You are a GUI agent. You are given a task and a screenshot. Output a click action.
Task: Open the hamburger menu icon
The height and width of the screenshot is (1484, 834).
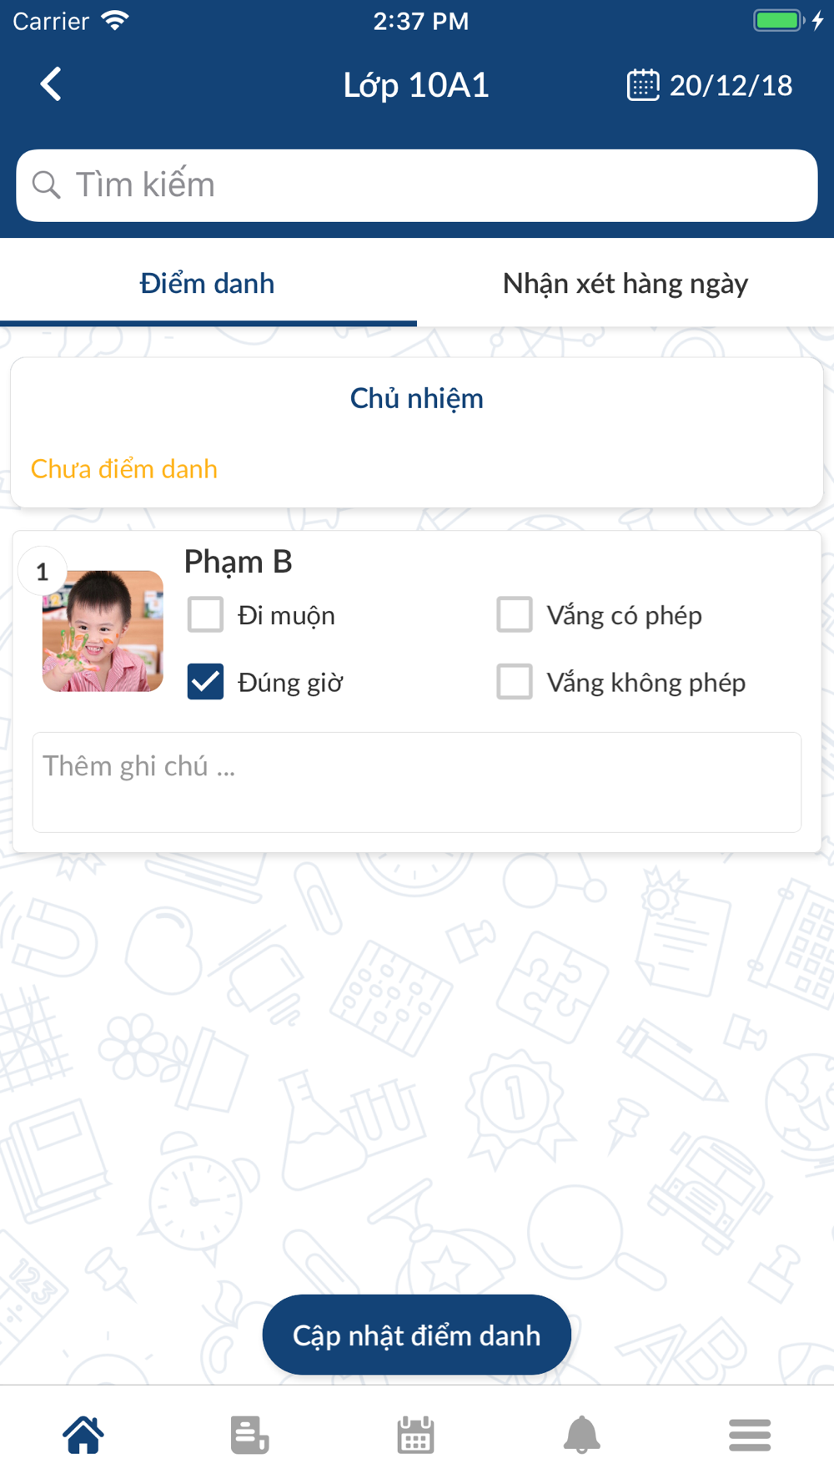point(750,1435)
